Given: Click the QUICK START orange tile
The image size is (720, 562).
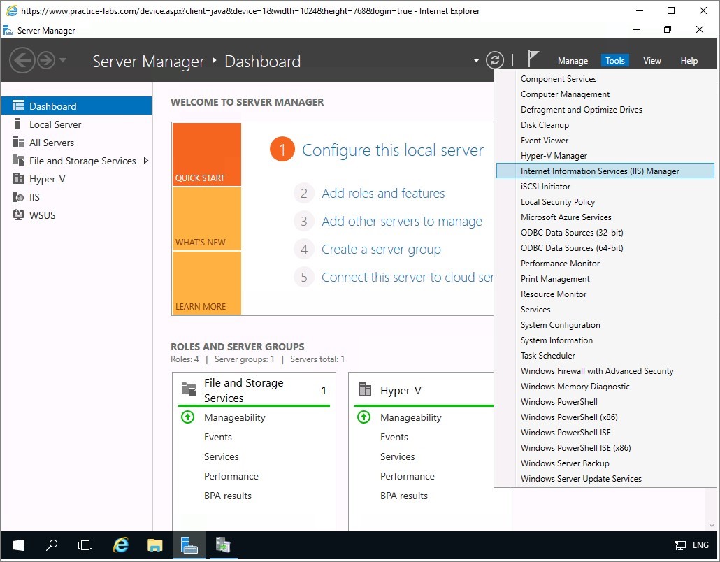Looking at the screenshot, I should tap(206, 154).
